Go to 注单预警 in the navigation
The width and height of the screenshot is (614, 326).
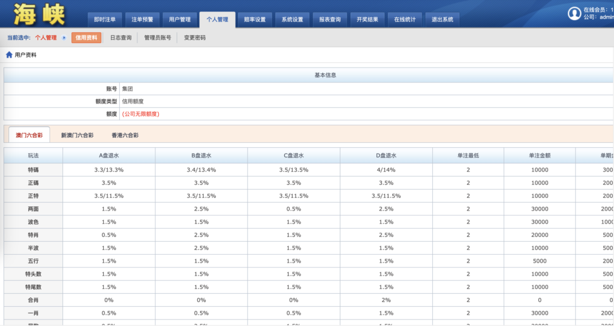click(142, 19)
